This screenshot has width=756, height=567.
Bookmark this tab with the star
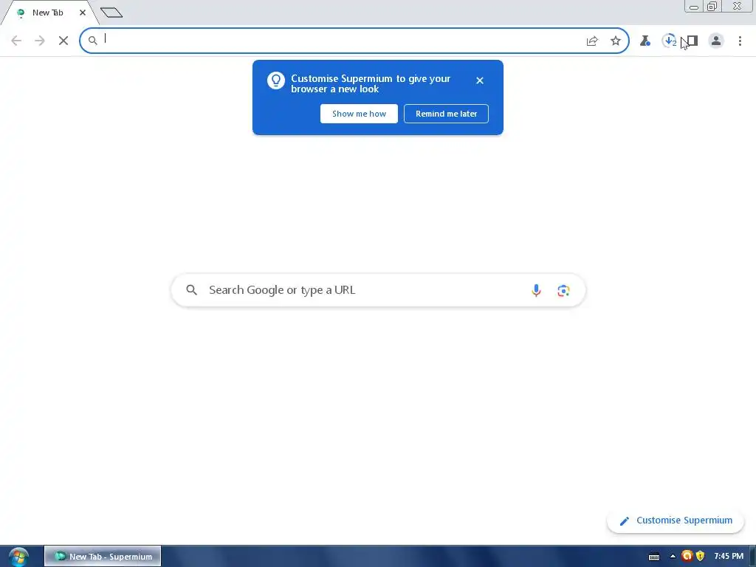(x=616, y=41)
